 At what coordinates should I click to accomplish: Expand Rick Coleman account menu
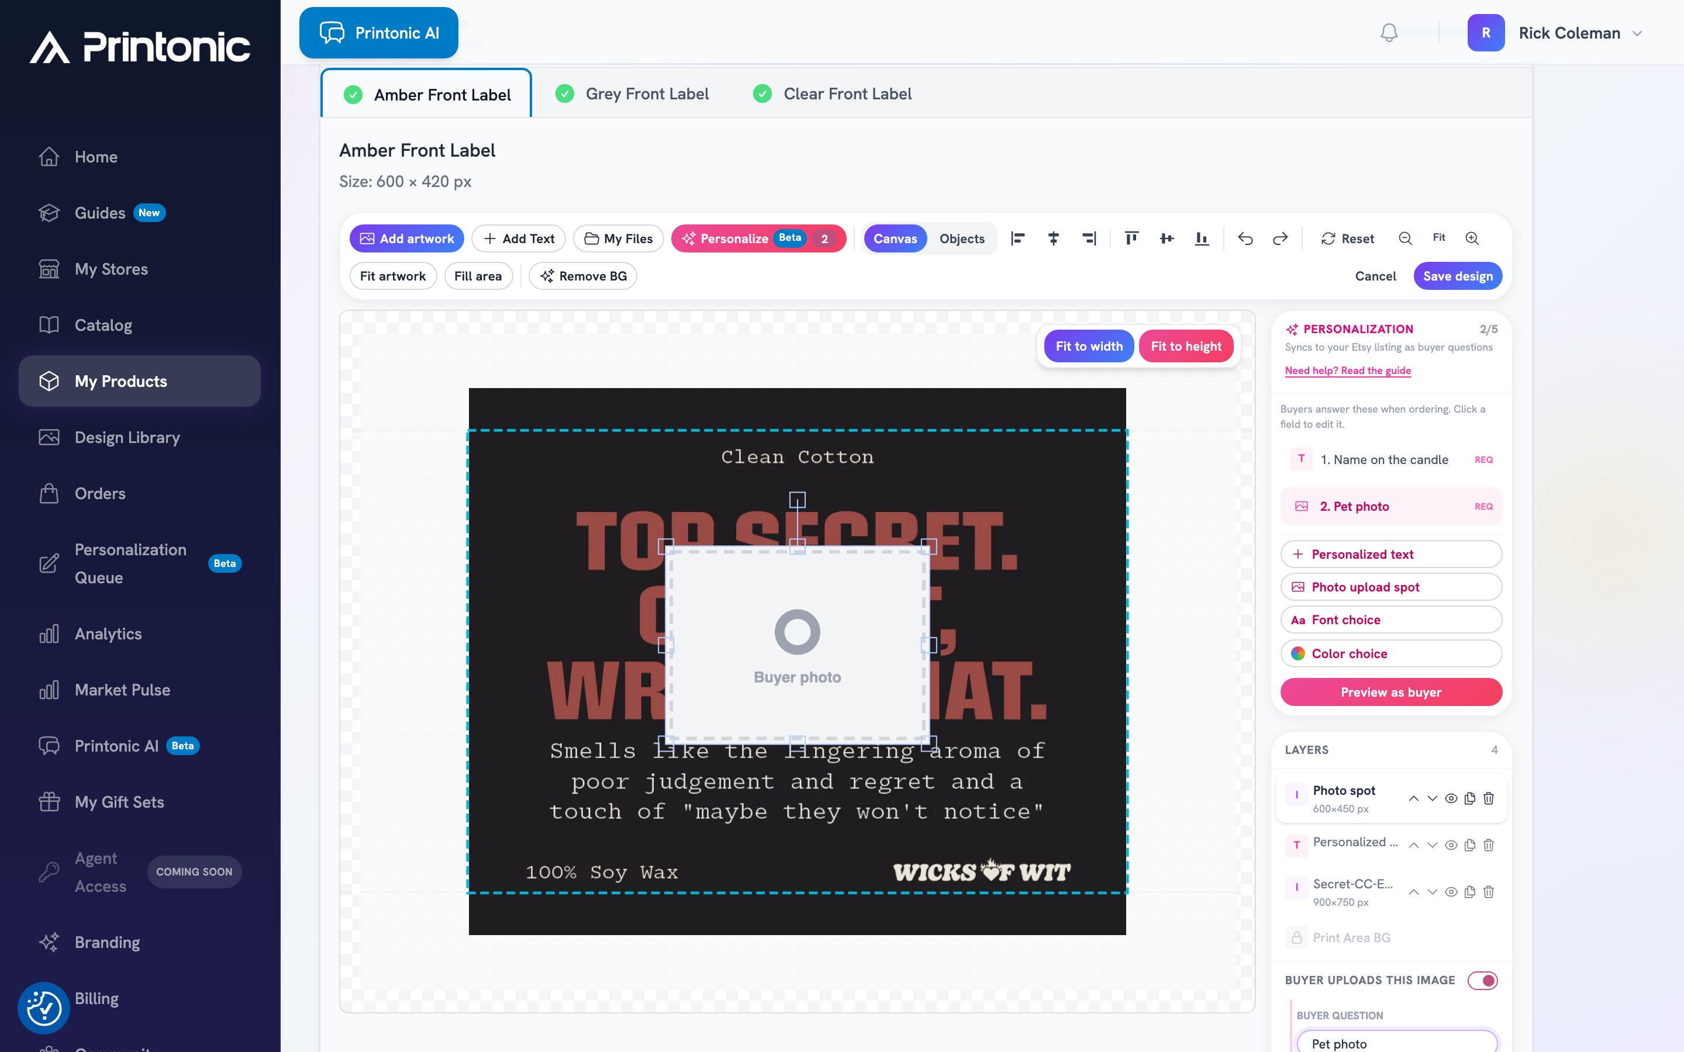(x=1637, y=33)
